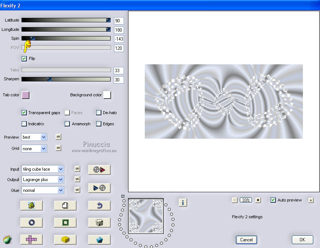The height and width of the screenshot is (248, 320).
Task: Click the green square icon button
Action: (x=65, y=222)
